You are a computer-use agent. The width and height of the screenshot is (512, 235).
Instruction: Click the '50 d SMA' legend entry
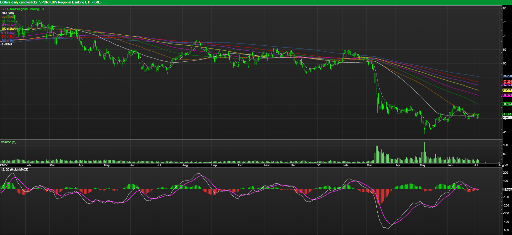tap(8, 13)
